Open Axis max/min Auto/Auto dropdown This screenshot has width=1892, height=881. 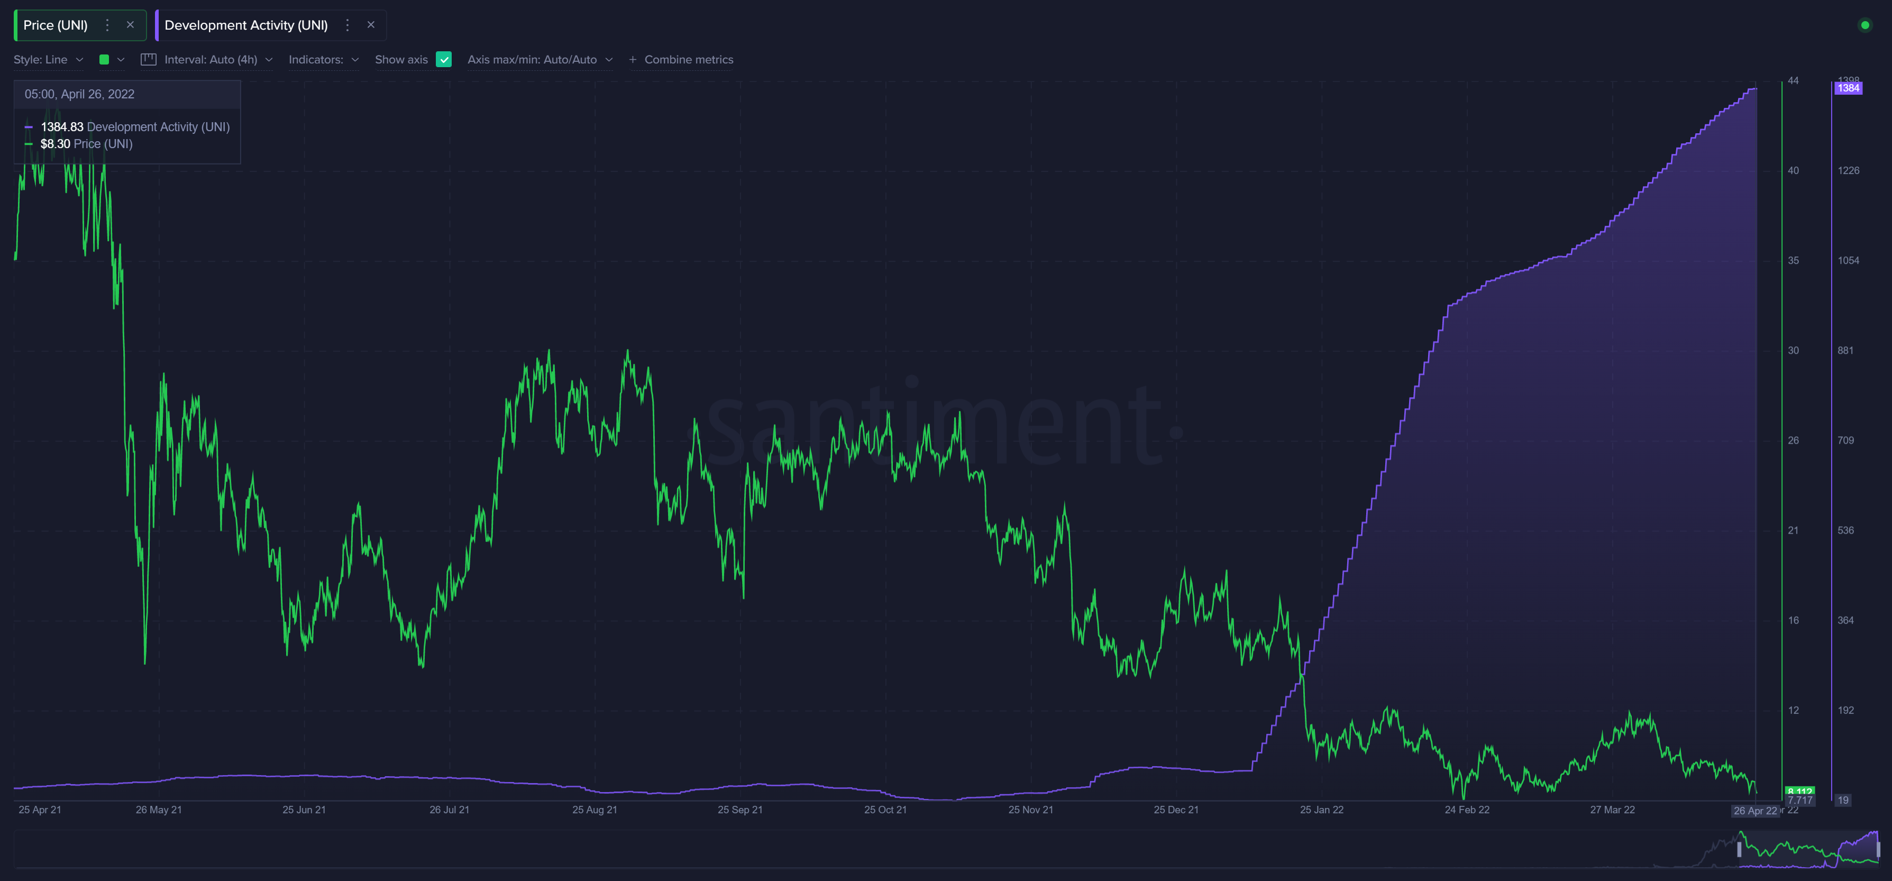click(x=540, y=59)
